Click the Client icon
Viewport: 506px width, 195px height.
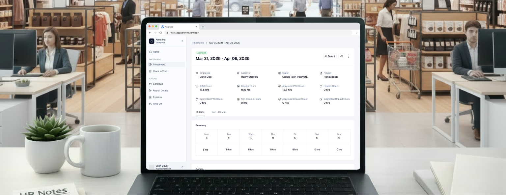(x=280, y=73)
